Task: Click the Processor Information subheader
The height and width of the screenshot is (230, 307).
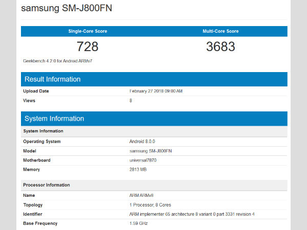Action: click(x=154, y=185)
